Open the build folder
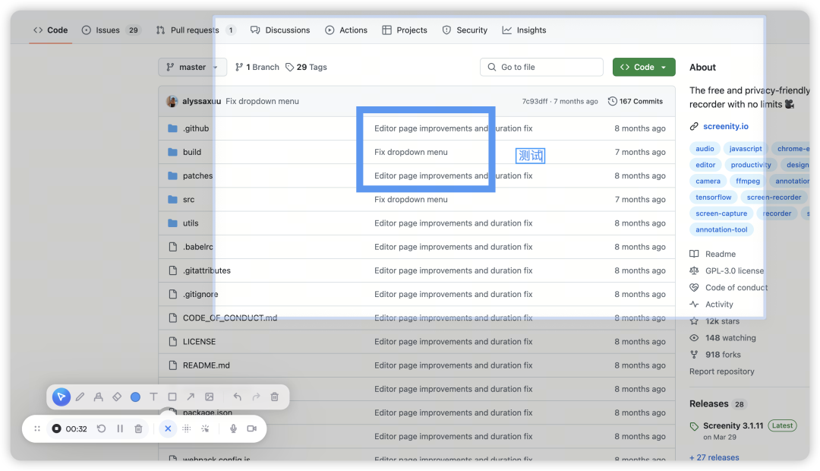Image resolution: width=820 pixels, height=471 pixels. [x=192, y=152]
